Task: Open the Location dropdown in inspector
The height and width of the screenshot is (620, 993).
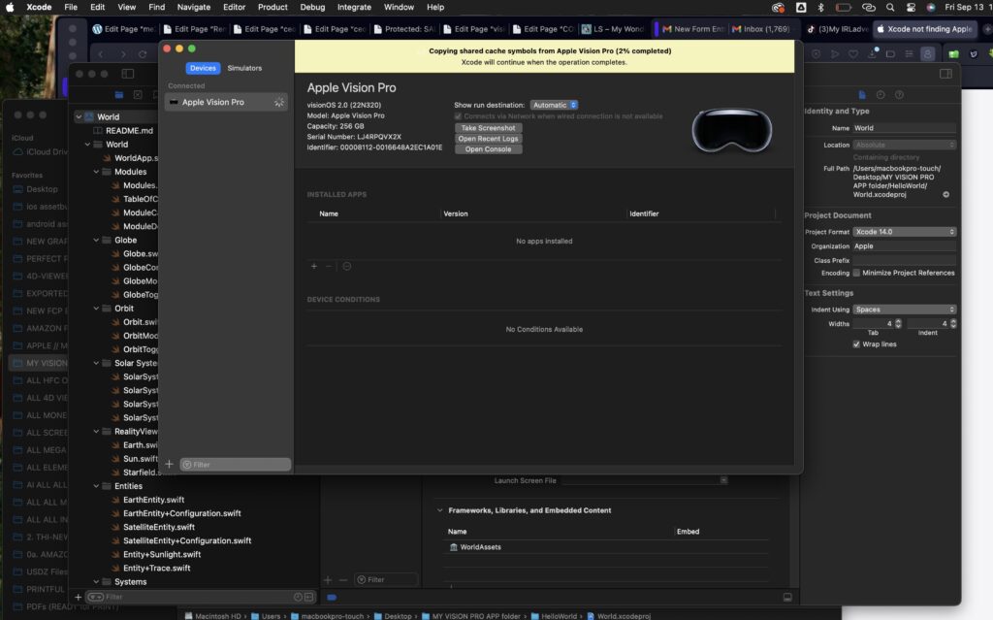Action: 905,146
